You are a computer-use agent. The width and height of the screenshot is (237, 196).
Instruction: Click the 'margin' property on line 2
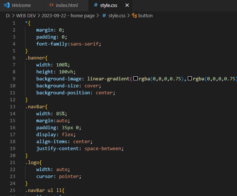coord(45,30)
